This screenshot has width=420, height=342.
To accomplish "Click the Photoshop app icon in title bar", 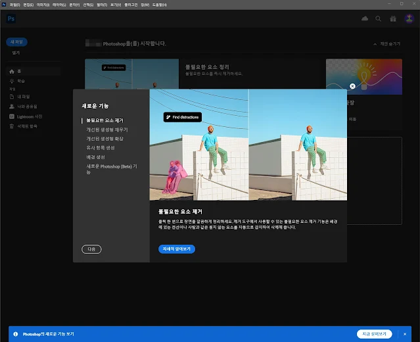I will [x=4, y=5].
